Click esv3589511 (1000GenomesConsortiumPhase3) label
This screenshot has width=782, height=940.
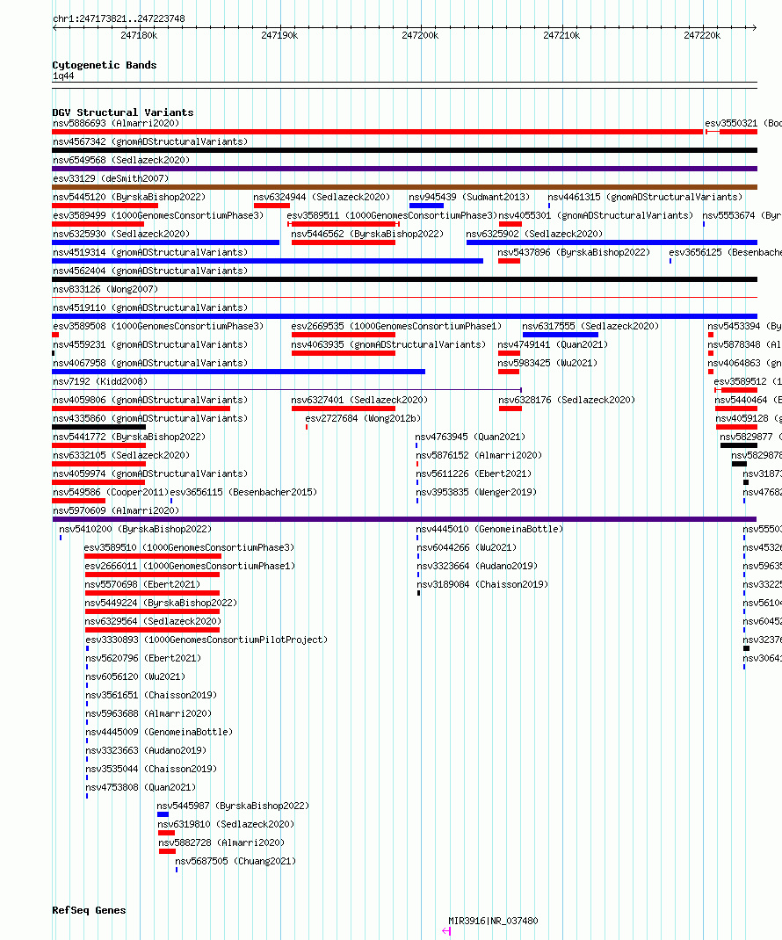click(392, 215)
